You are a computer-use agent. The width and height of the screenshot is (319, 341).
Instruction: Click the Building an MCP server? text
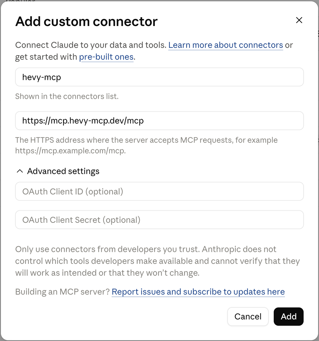click(x=62, y=292)
